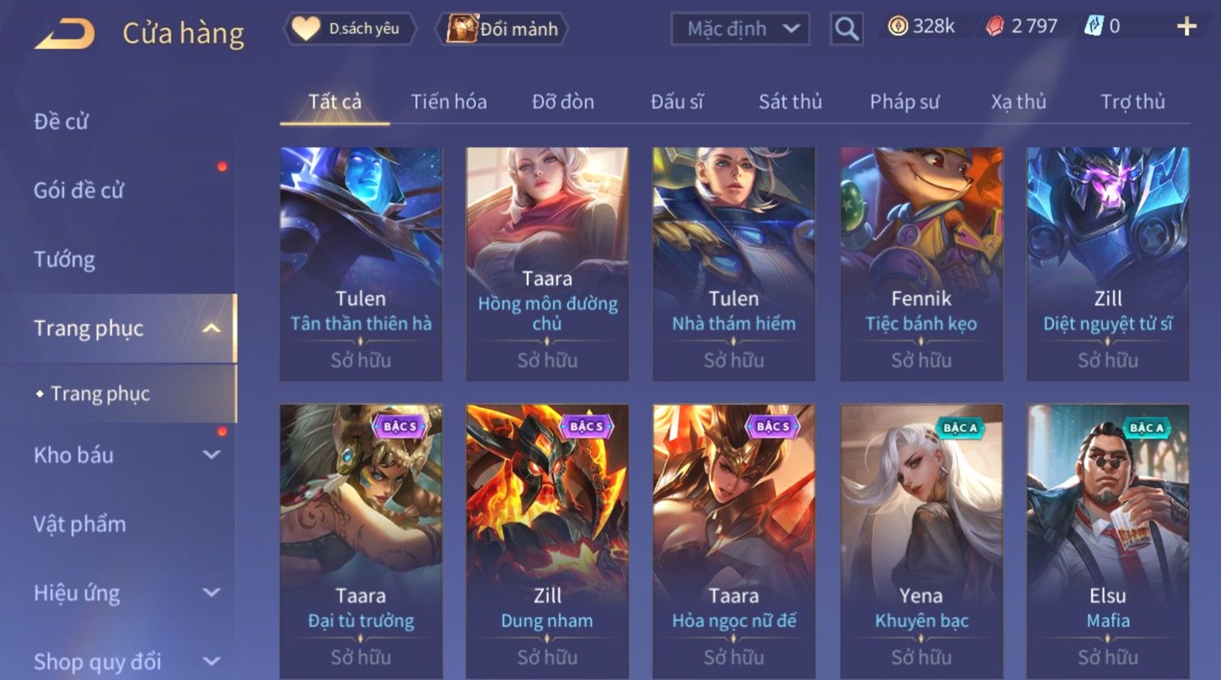Tap the plus icon to add currency
Screen dimensions: 1221x680
tap(1186, 27)
